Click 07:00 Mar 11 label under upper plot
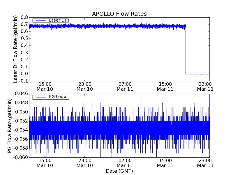 [x=125, y=86]
